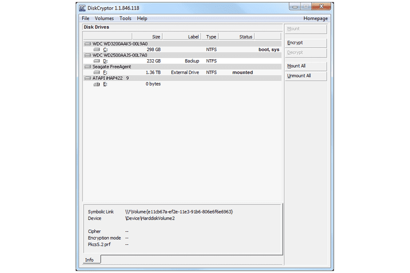Select the WDC WD3200AAKS-00L9A0 disk row
Image resolution: width=410 pixels, height=273 pixels.
[x=182, y=44]
